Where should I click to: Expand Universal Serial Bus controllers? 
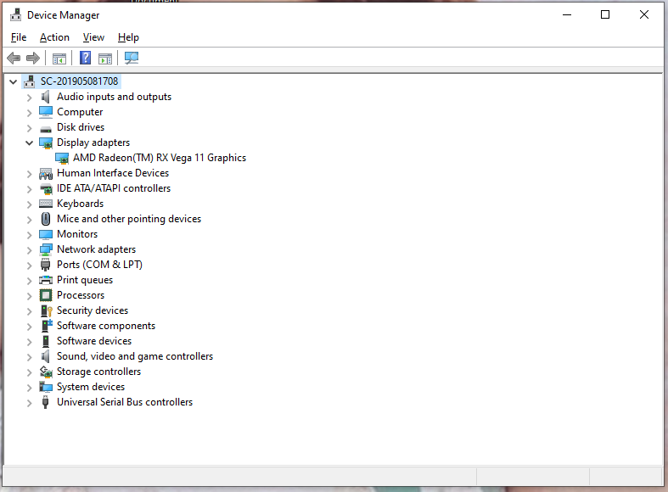[x=29, y=403]
